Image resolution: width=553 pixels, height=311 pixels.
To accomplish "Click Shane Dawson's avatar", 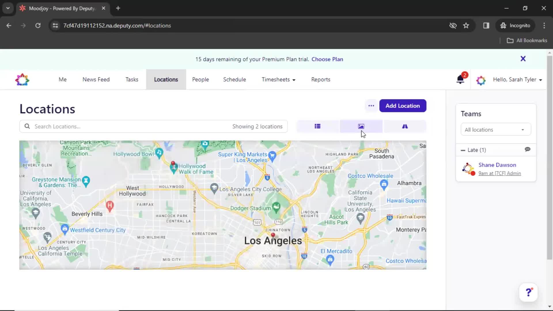I will (468, 169).
